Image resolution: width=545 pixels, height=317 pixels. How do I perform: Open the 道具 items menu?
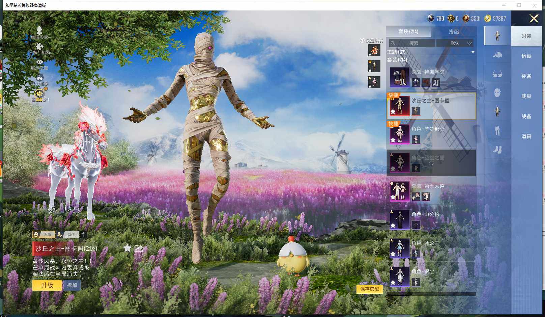coord(526,136)
